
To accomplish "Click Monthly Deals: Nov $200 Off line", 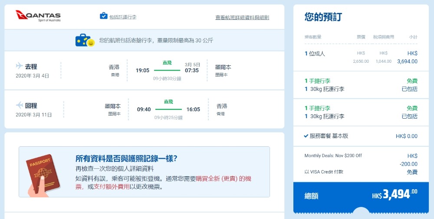I will (333, 156).
